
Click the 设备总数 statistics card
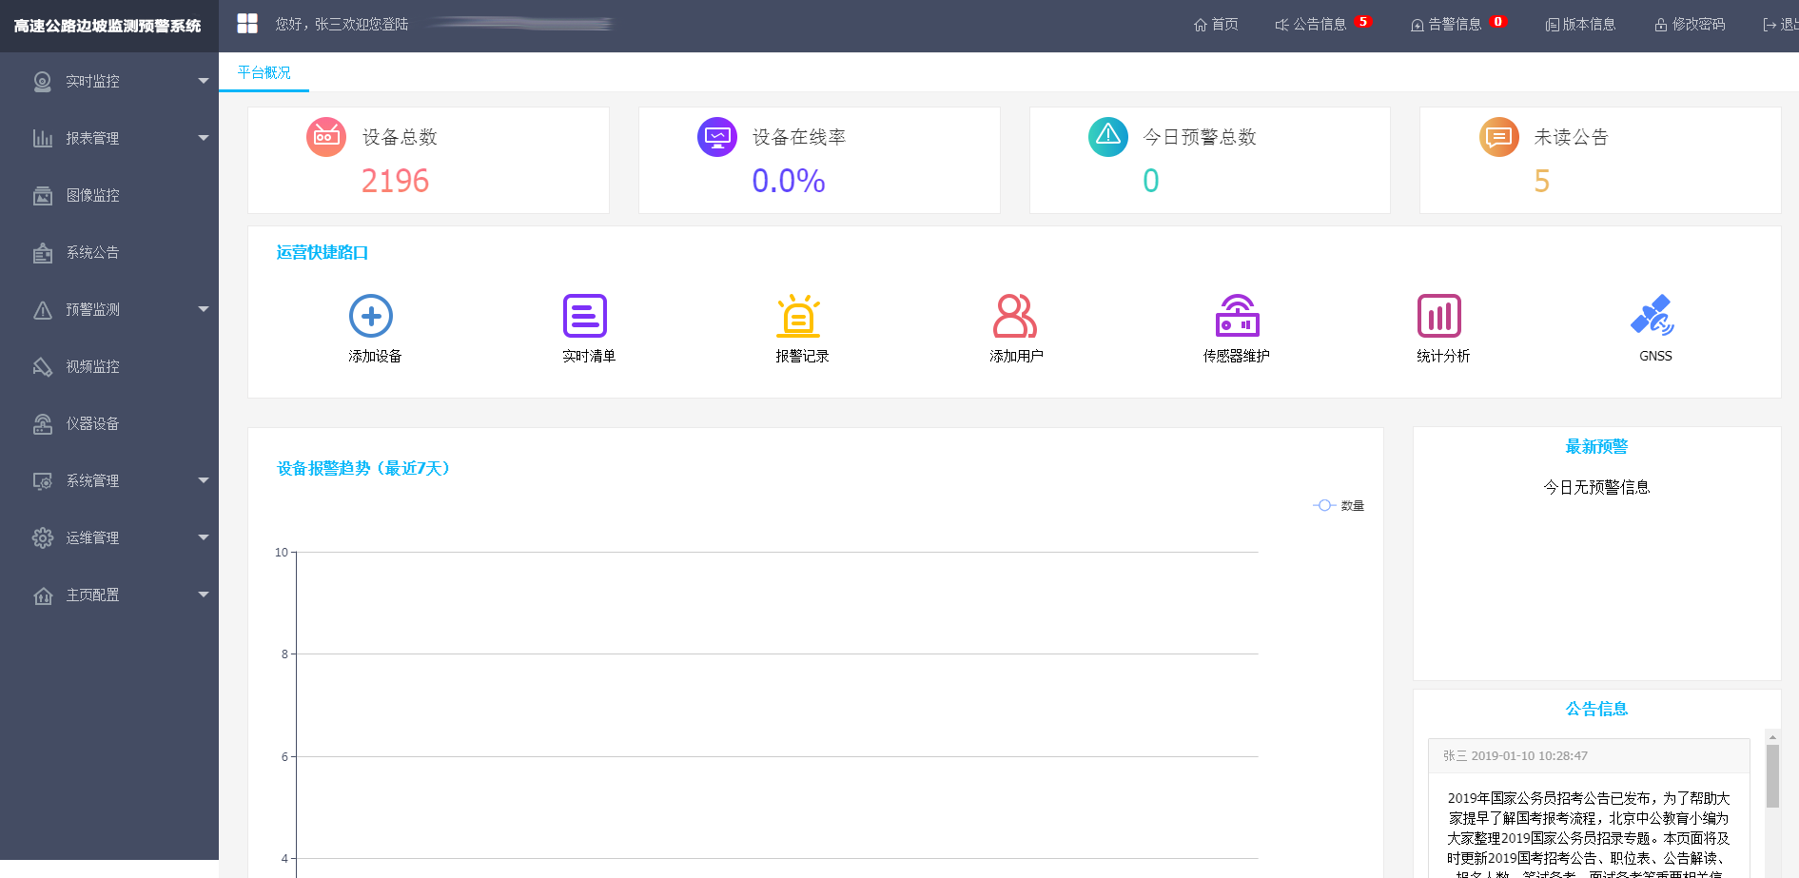[428, 160]
